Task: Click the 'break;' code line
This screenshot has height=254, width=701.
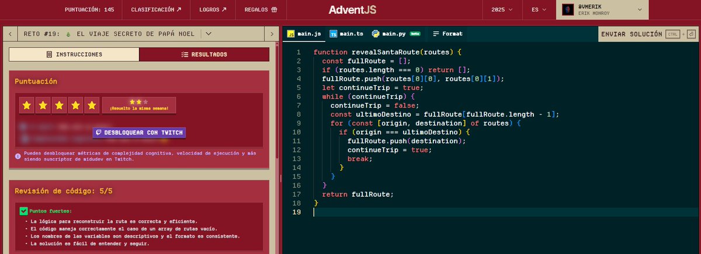Action: [360, 159]
